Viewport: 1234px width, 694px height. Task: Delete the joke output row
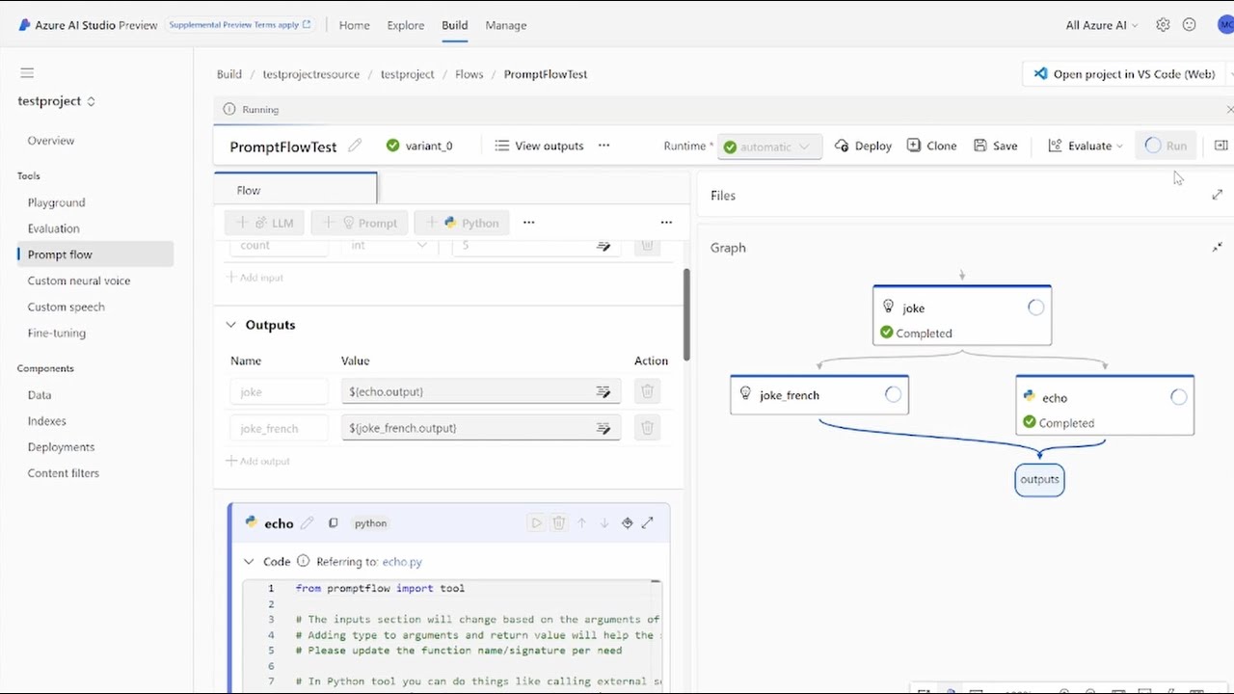tap(648, 391)
